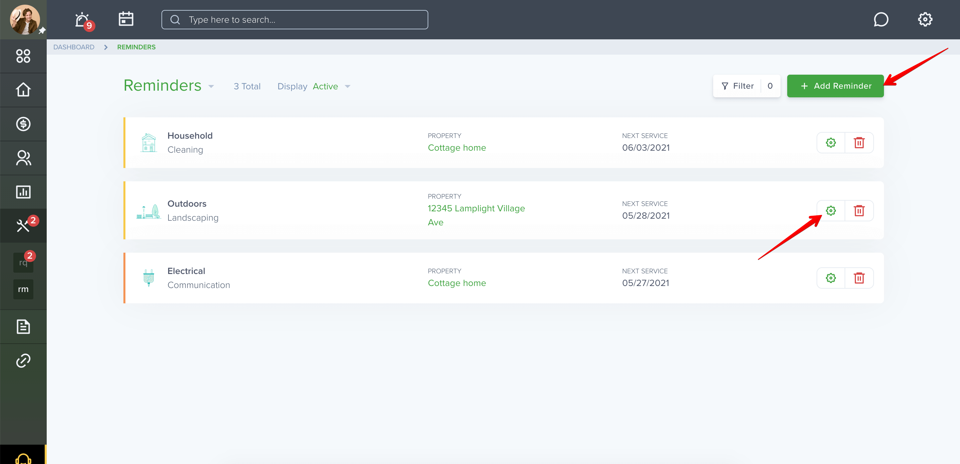This screenshot has height=464, width=960.
Task: Expand the Reminders title dropdown
Action: coord(211,86)
